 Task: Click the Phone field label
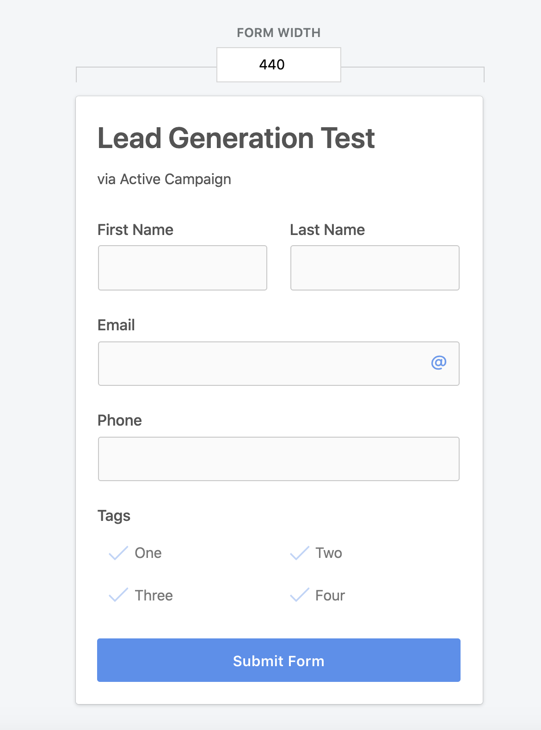pyautogui.click(x=120, y=421)
